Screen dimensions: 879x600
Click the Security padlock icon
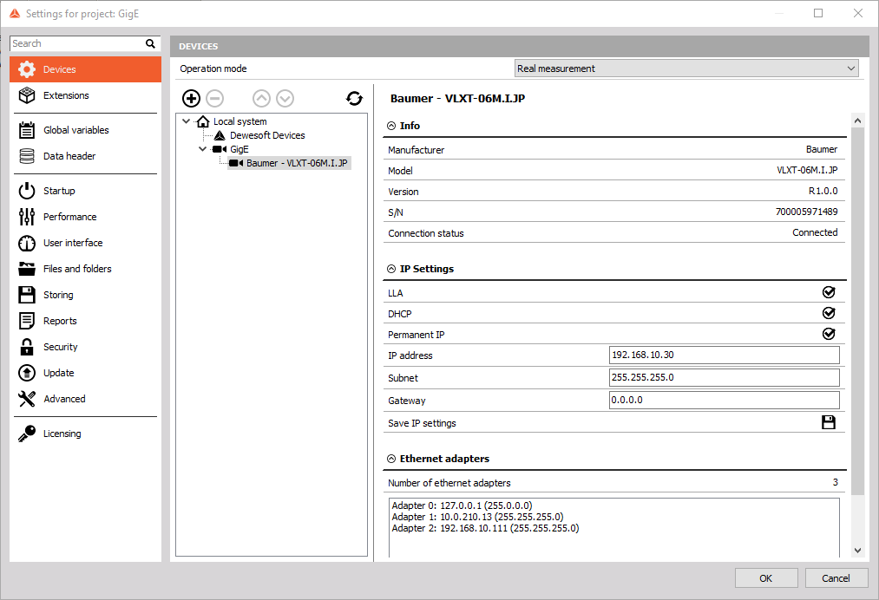pos(27,347)
